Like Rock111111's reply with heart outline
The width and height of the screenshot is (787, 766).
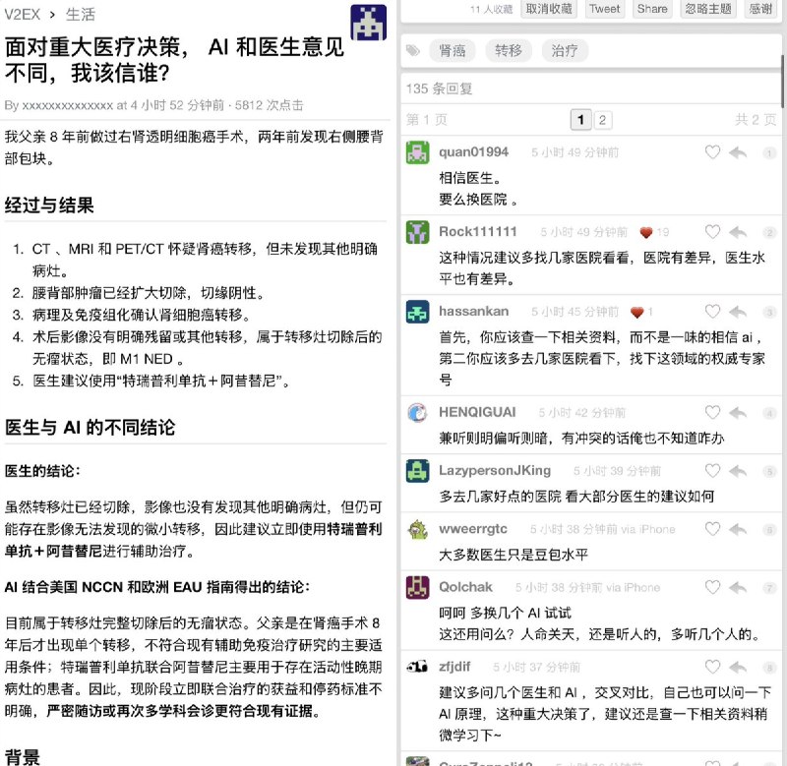pyautogui.click(x=712, y=232)
